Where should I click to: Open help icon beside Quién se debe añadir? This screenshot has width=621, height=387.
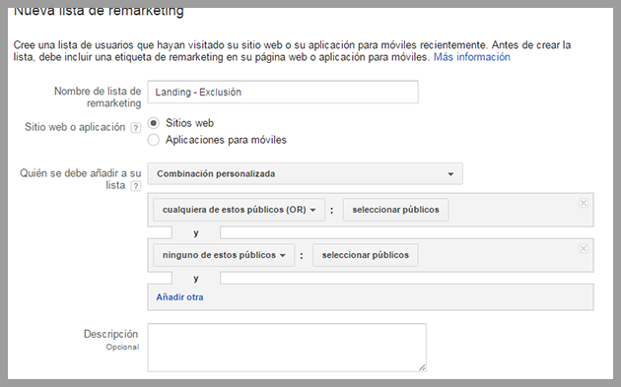point(136,185)
